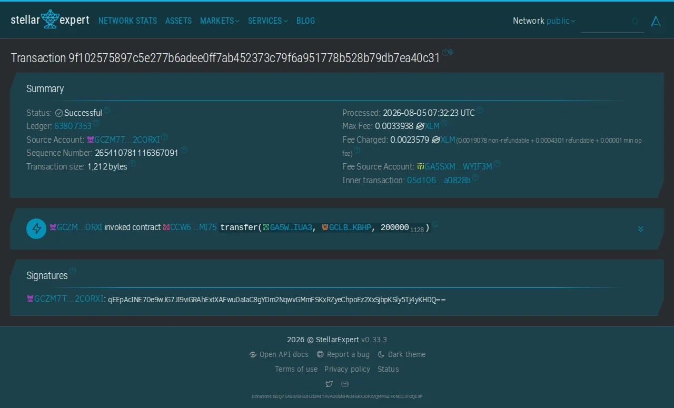
Task: Click the help icon next to transaction hash
Action: coord(445,52)
